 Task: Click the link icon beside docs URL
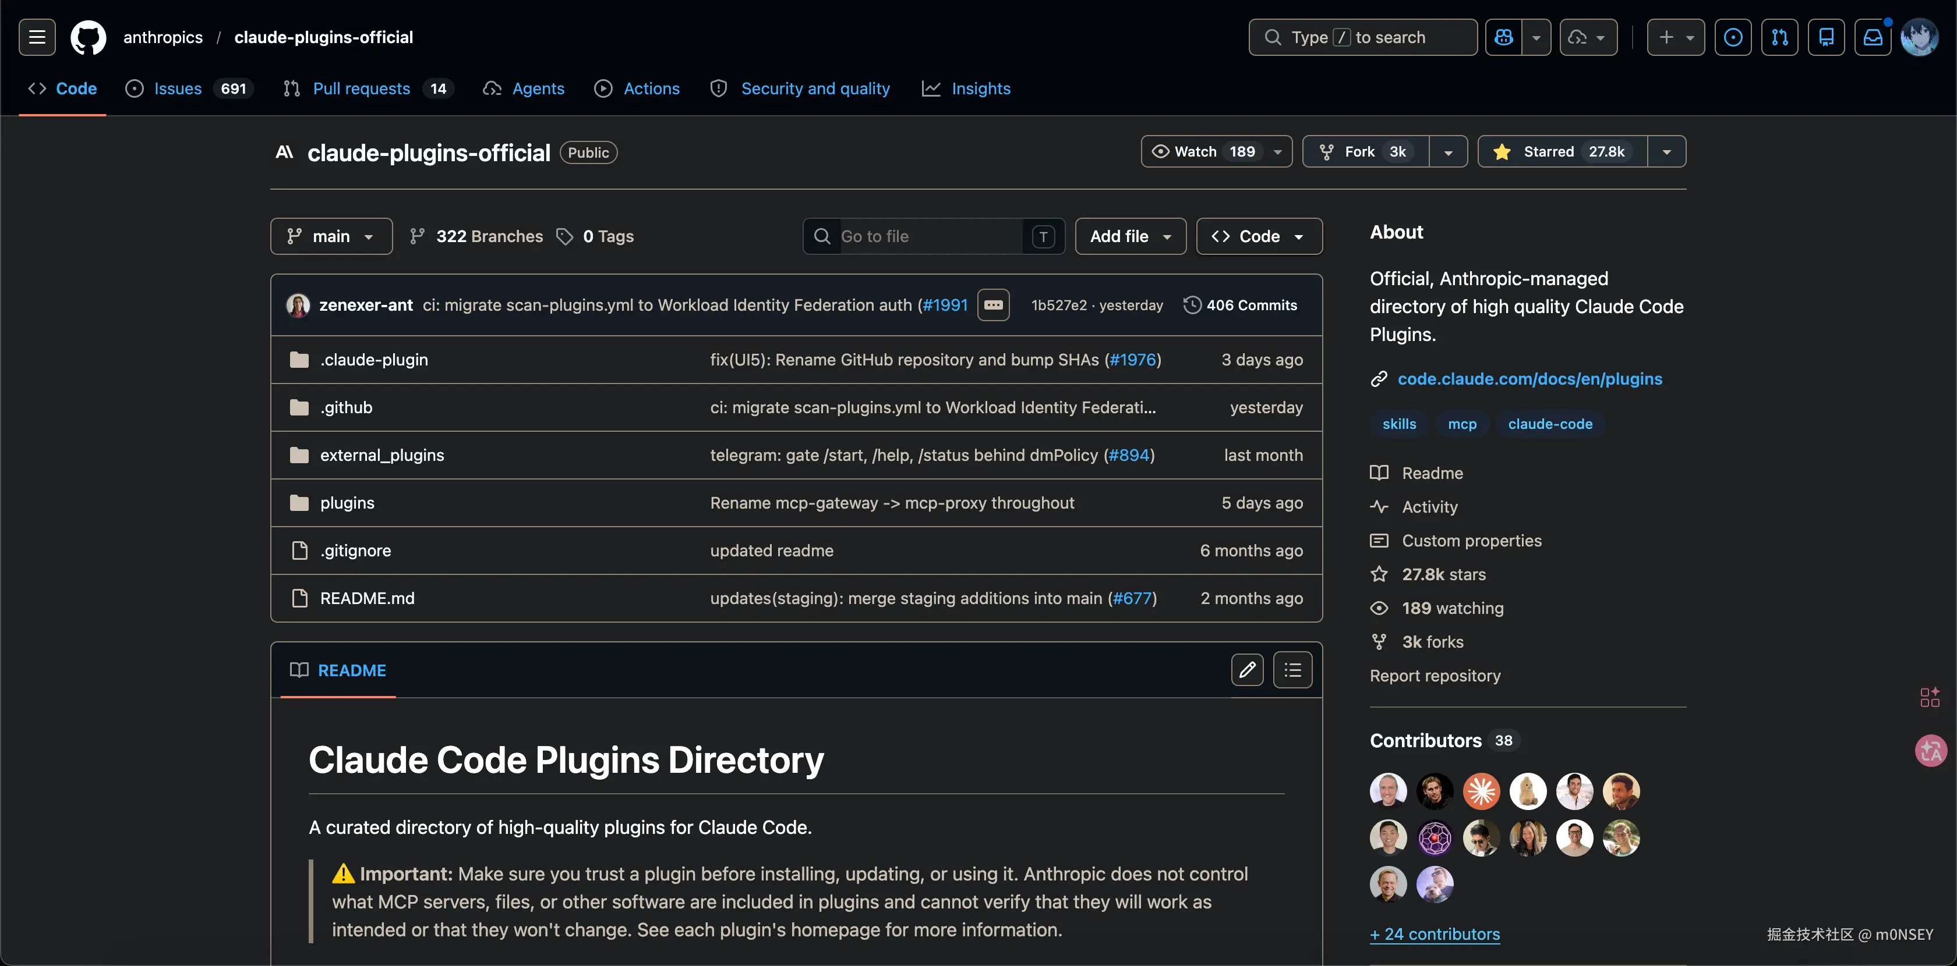click(1379, 379)
